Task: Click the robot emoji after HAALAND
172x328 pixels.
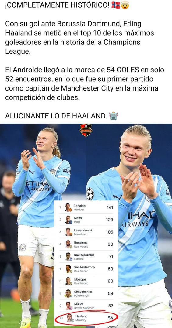Action: (x=114, y=115)
